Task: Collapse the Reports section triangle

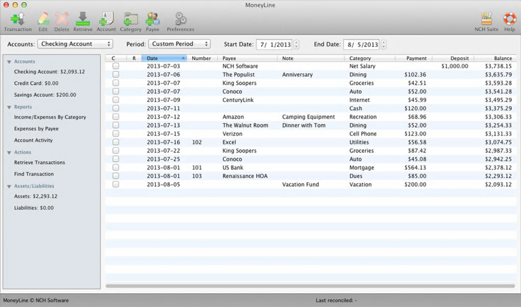Action: pos(9,108)
